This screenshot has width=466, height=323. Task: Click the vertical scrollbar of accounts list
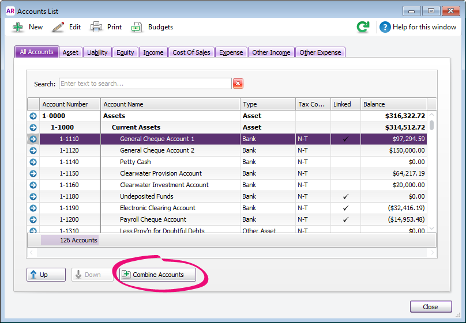pyautogui.click(x=431, y=173)
